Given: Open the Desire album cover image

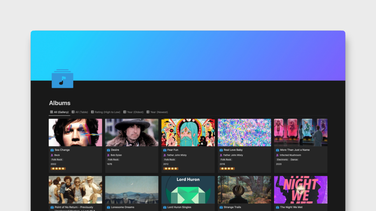Looking at the screenshot, I should 132,133.
